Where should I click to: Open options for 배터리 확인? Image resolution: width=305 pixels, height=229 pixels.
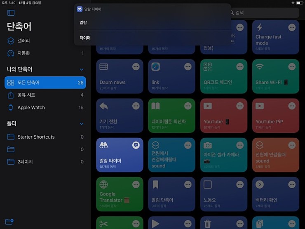[x=292, y=184]
